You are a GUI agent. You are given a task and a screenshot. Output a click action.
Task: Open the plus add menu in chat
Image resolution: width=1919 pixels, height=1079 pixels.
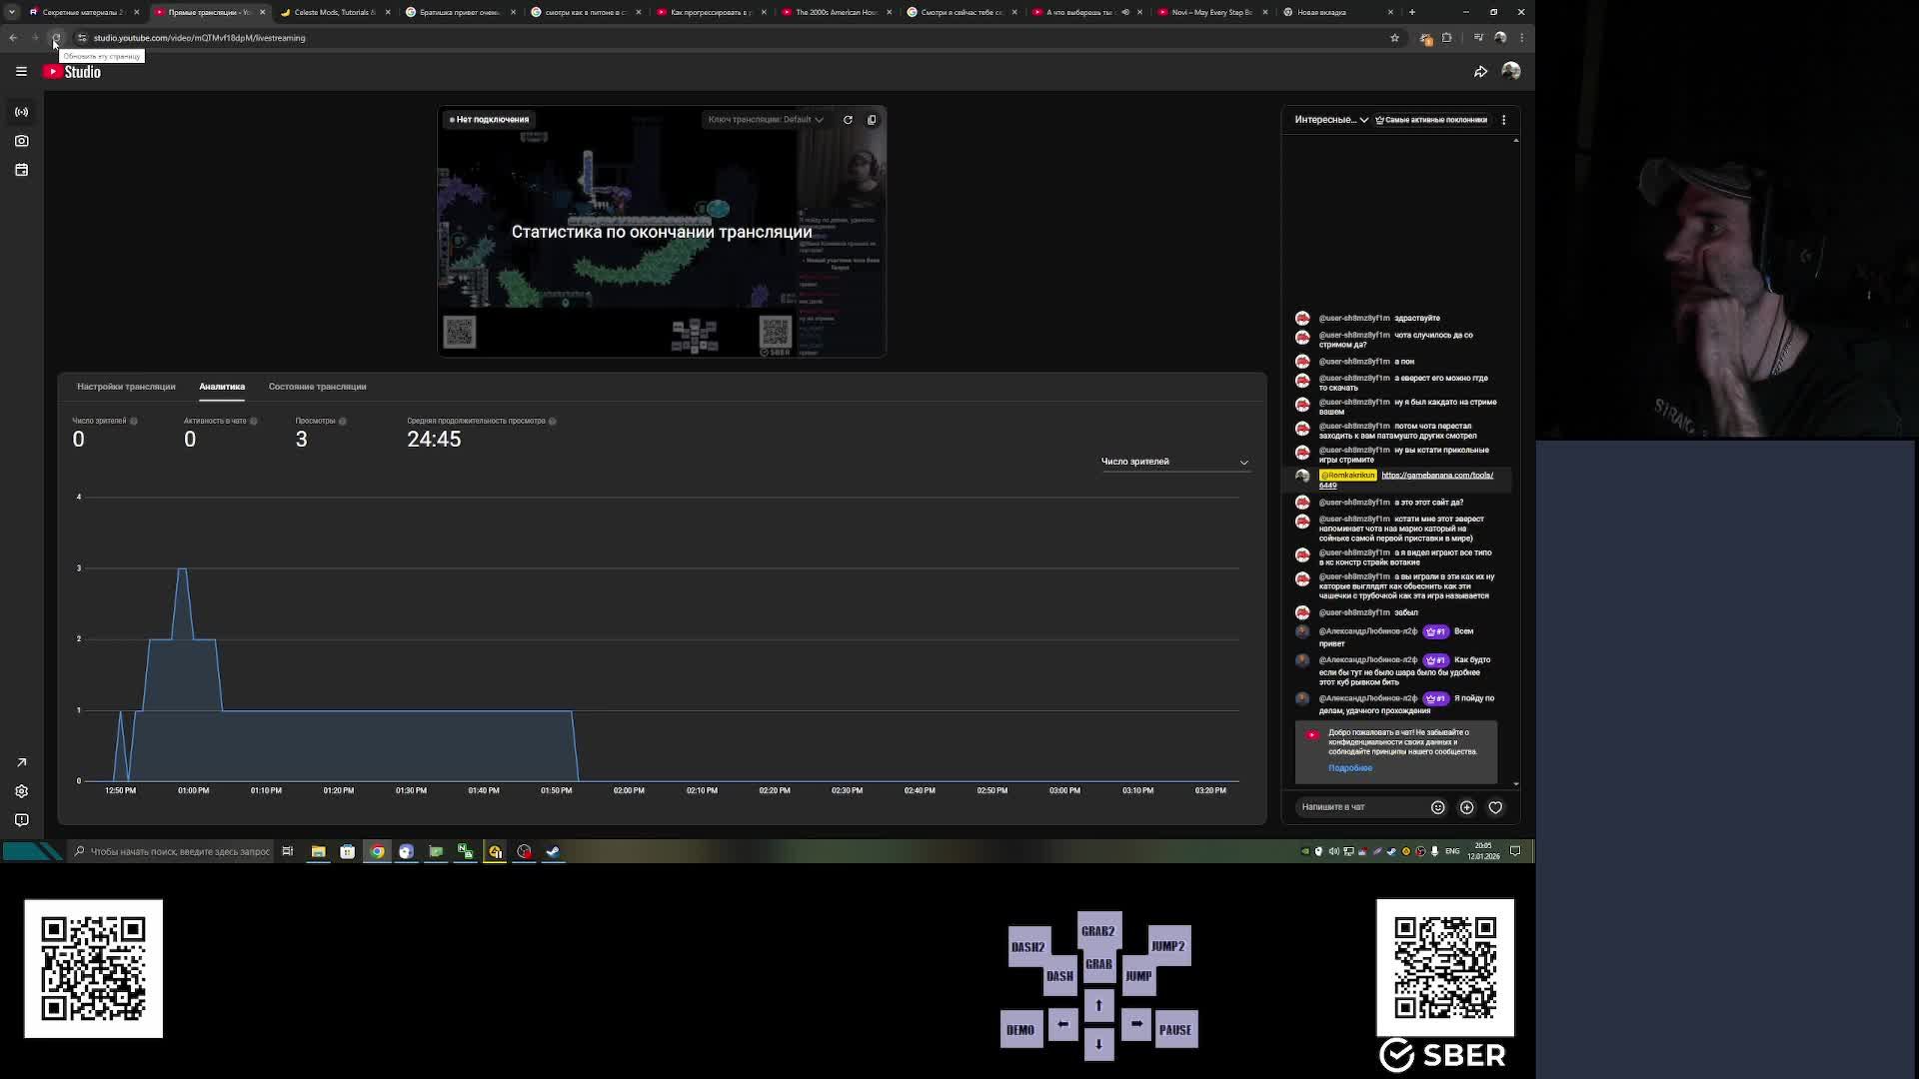[1466, 807]
